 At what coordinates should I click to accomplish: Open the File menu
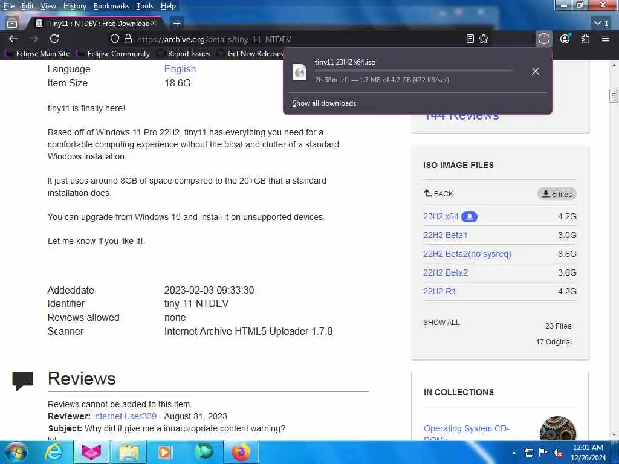[x=9, y=6]
